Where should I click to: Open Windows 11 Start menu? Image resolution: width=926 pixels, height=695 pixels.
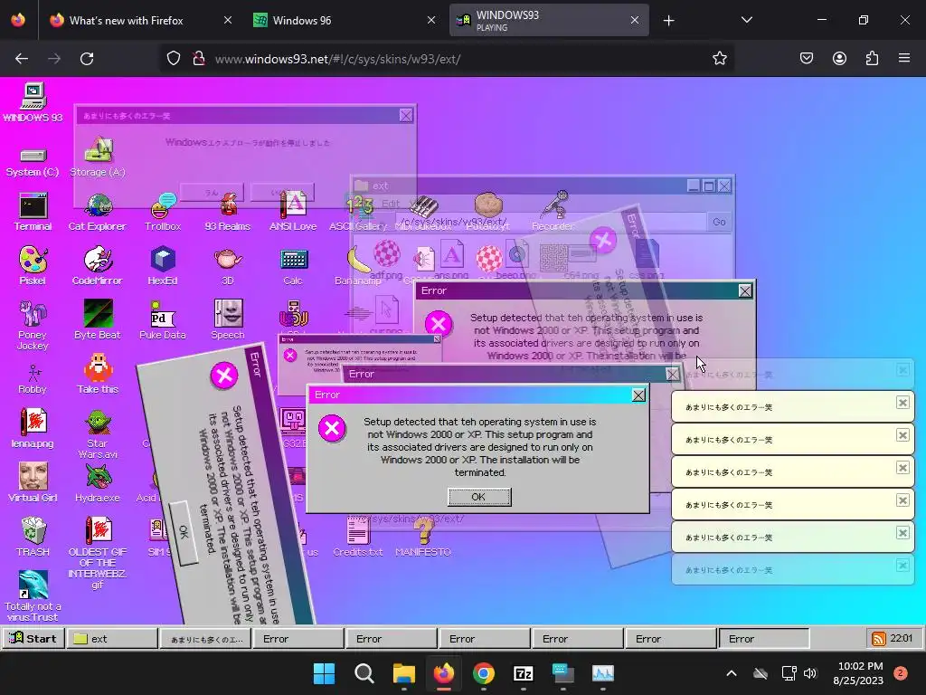pos(325,673)
